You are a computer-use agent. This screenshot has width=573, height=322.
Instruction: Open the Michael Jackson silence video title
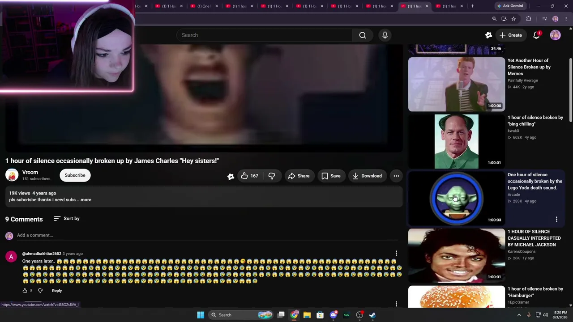click(x=534, y=238)
